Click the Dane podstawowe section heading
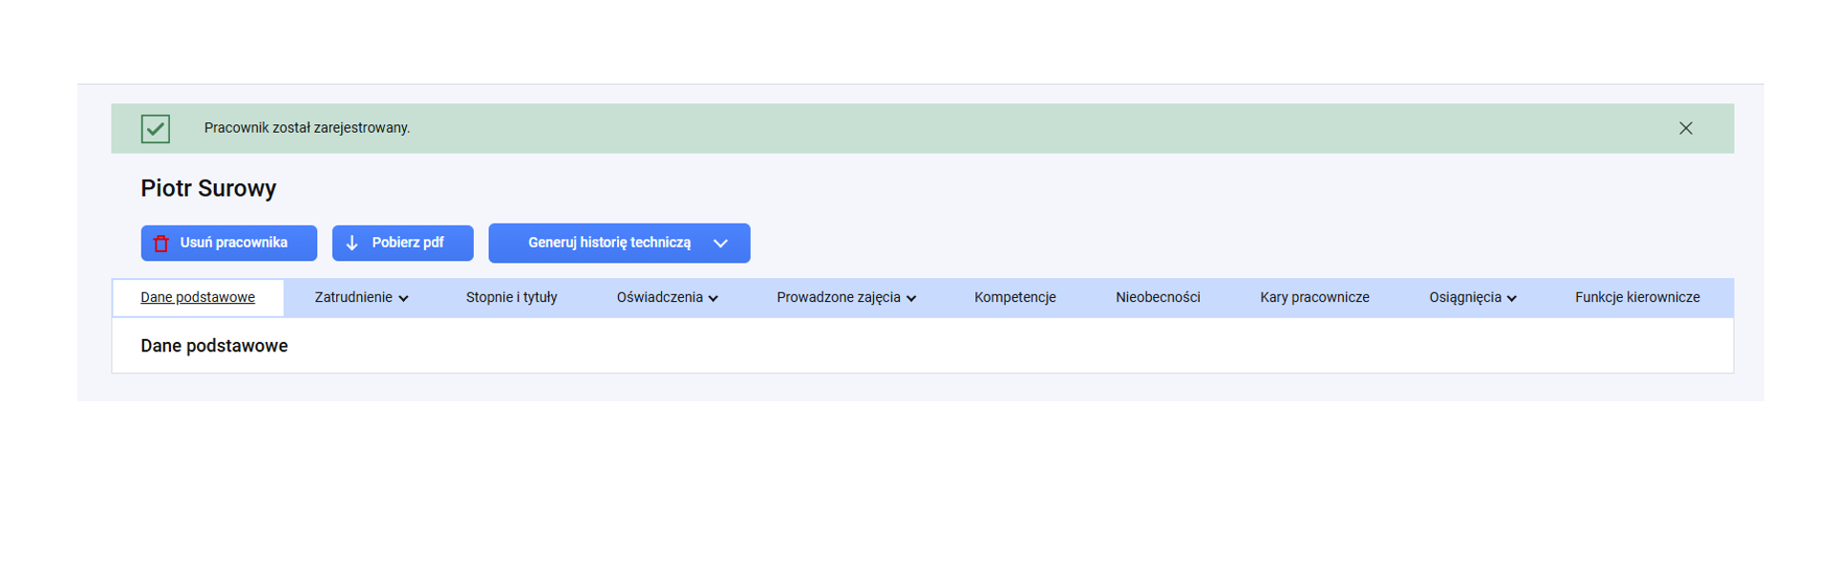This screenshot has height=577, width=1833. [x=214, y=346]
